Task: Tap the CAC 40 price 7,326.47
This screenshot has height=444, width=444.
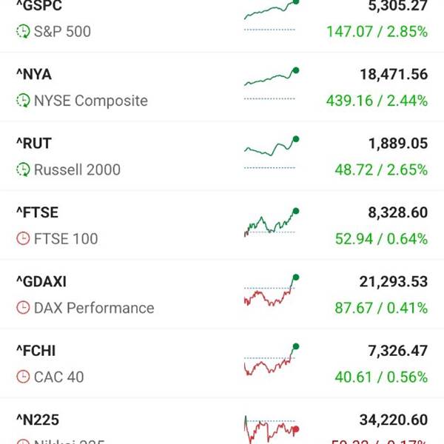Action: click(x=398, y=351)
